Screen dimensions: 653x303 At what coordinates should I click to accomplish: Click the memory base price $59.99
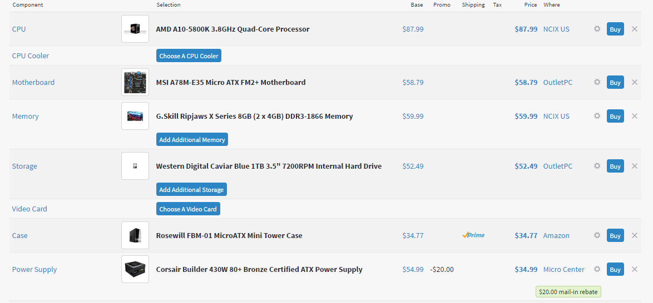point(413,116)
